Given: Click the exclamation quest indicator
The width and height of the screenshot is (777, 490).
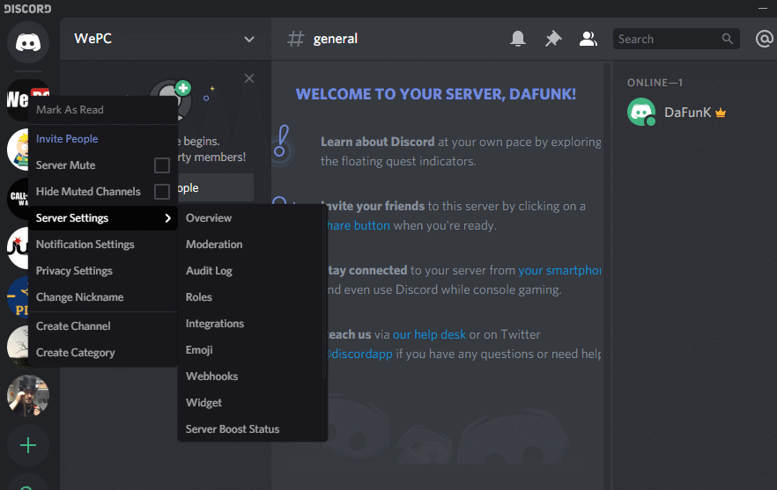Looking at the screenshot, I should (x=282, y=142).
